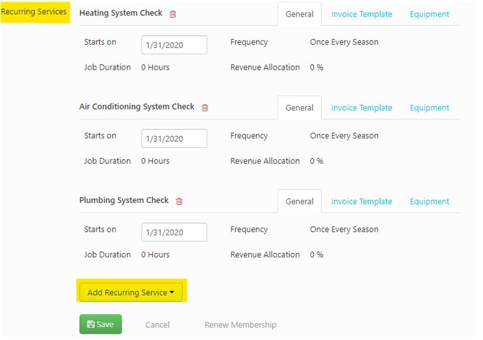Image resolution: width=483 pixels, height=340 pixels.
Task: Click Air Conditioning start date field
Action: pyautogui.click(x=174, y=138)
